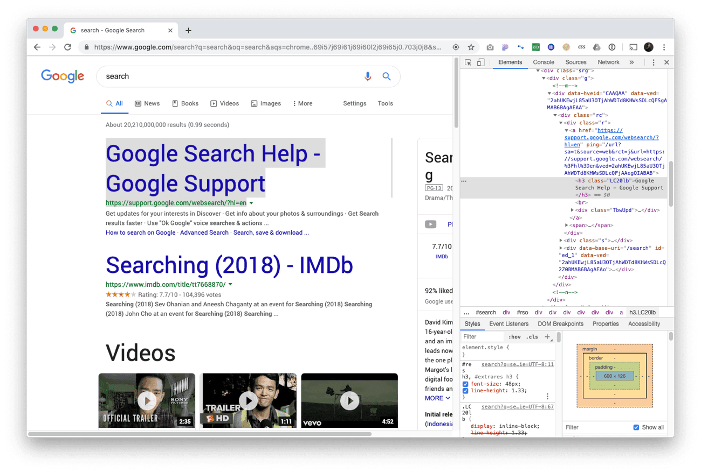
Task: Click the inspect element picker icon
Action: (x=468, y=62)
